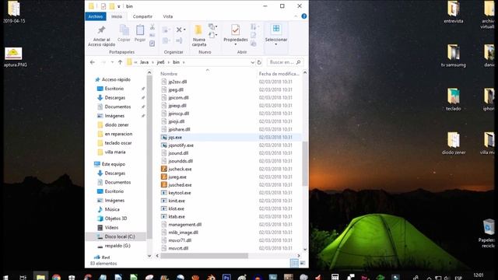The height and width of the screenshot is (280, 498).
Task: Select the jp2ssv.dll file
Action: 177,82
